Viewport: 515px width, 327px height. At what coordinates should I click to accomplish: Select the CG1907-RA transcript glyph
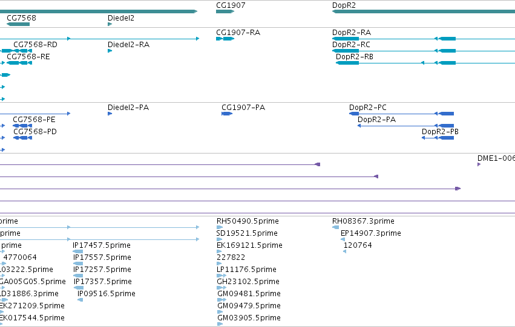coord(225,39)
